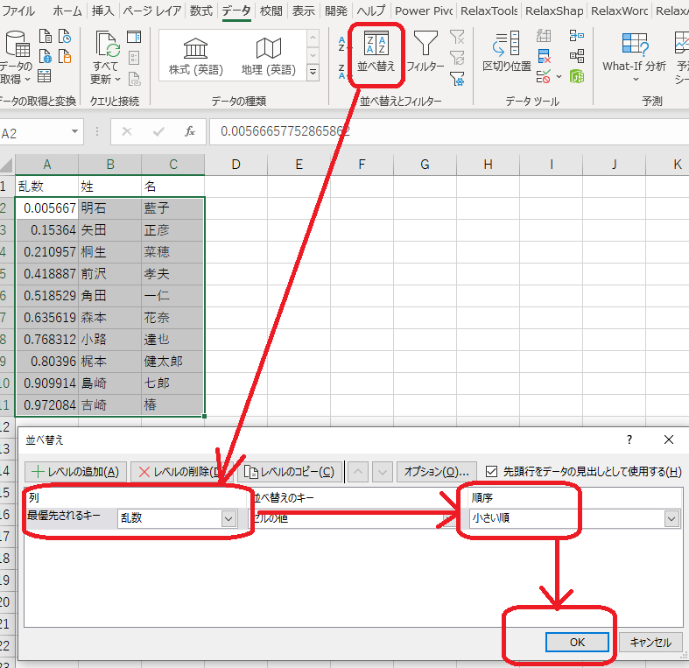689x668 pixels.
Task: Toggle 先頭行をデータの見出しとして使用する checkbox
Action: [x=491, y=471]
